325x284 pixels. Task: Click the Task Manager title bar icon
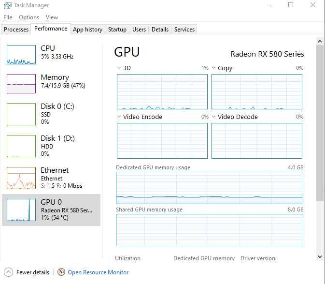(7, 5)
